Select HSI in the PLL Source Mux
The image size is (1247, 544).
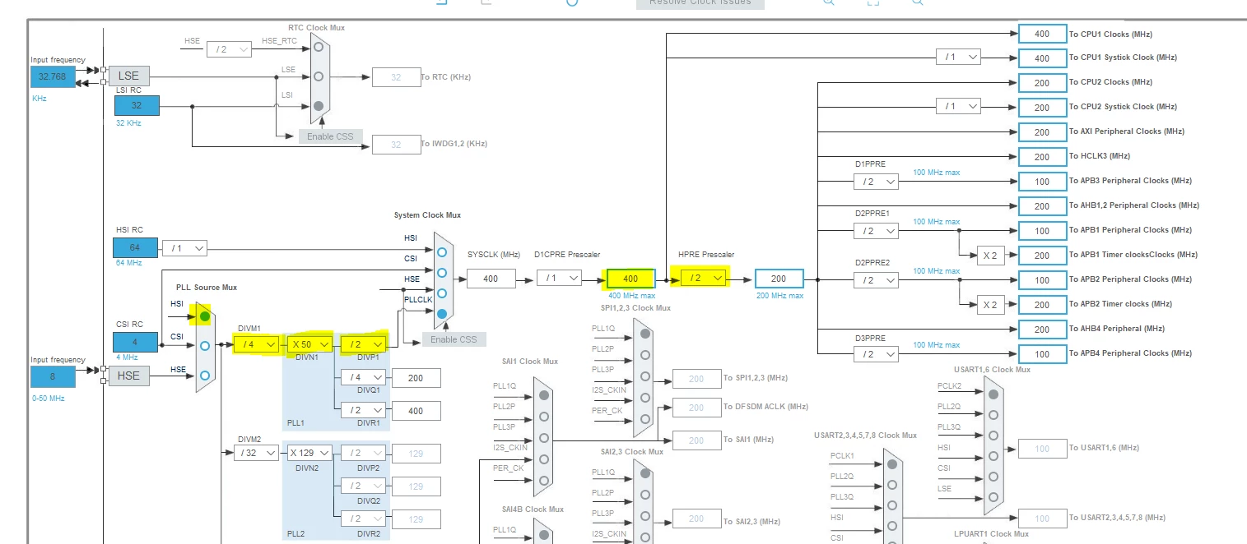[204, 316]
